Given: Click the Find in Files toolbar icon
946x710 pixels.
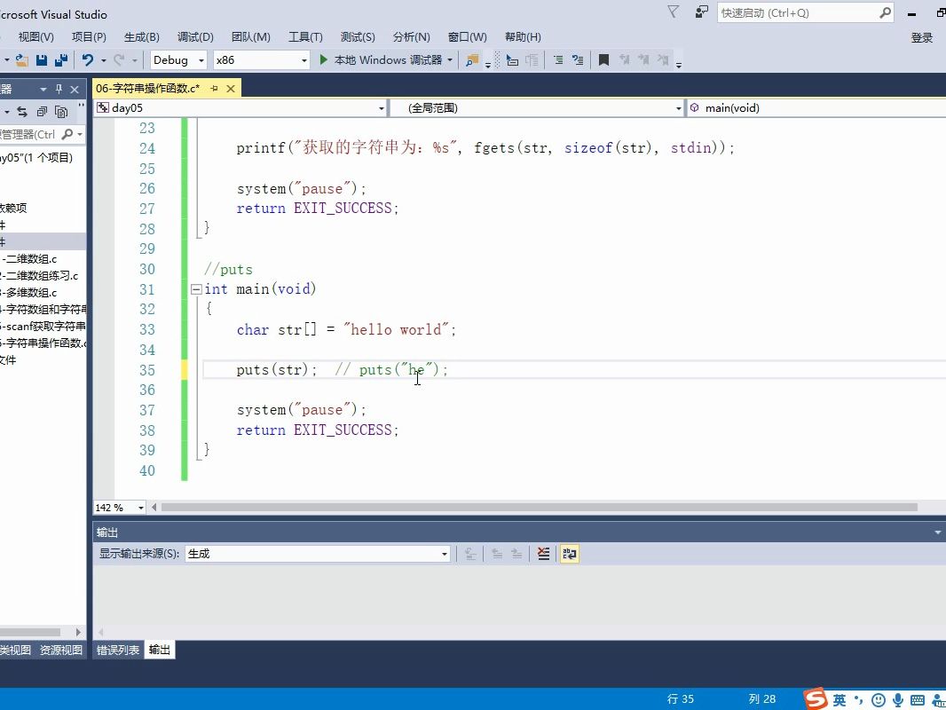Looking at the screenshot, I should click(472, 59).
